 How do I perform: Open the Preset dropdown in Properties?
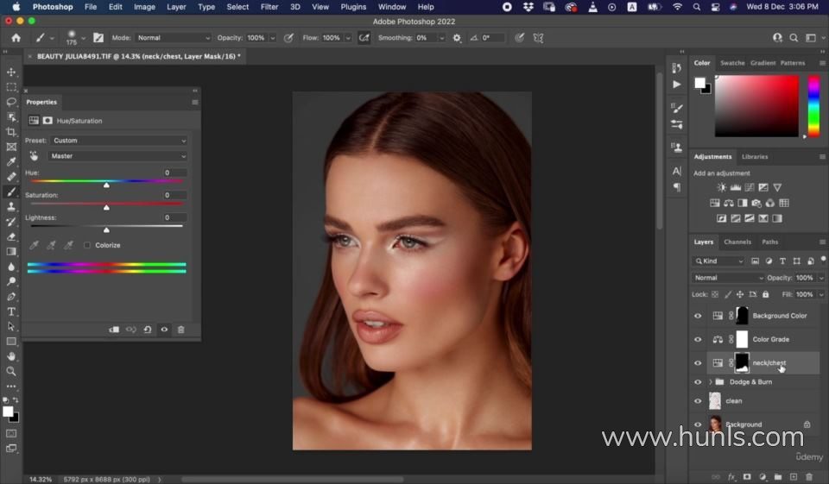pyautogui.click(x=117, y=141)
